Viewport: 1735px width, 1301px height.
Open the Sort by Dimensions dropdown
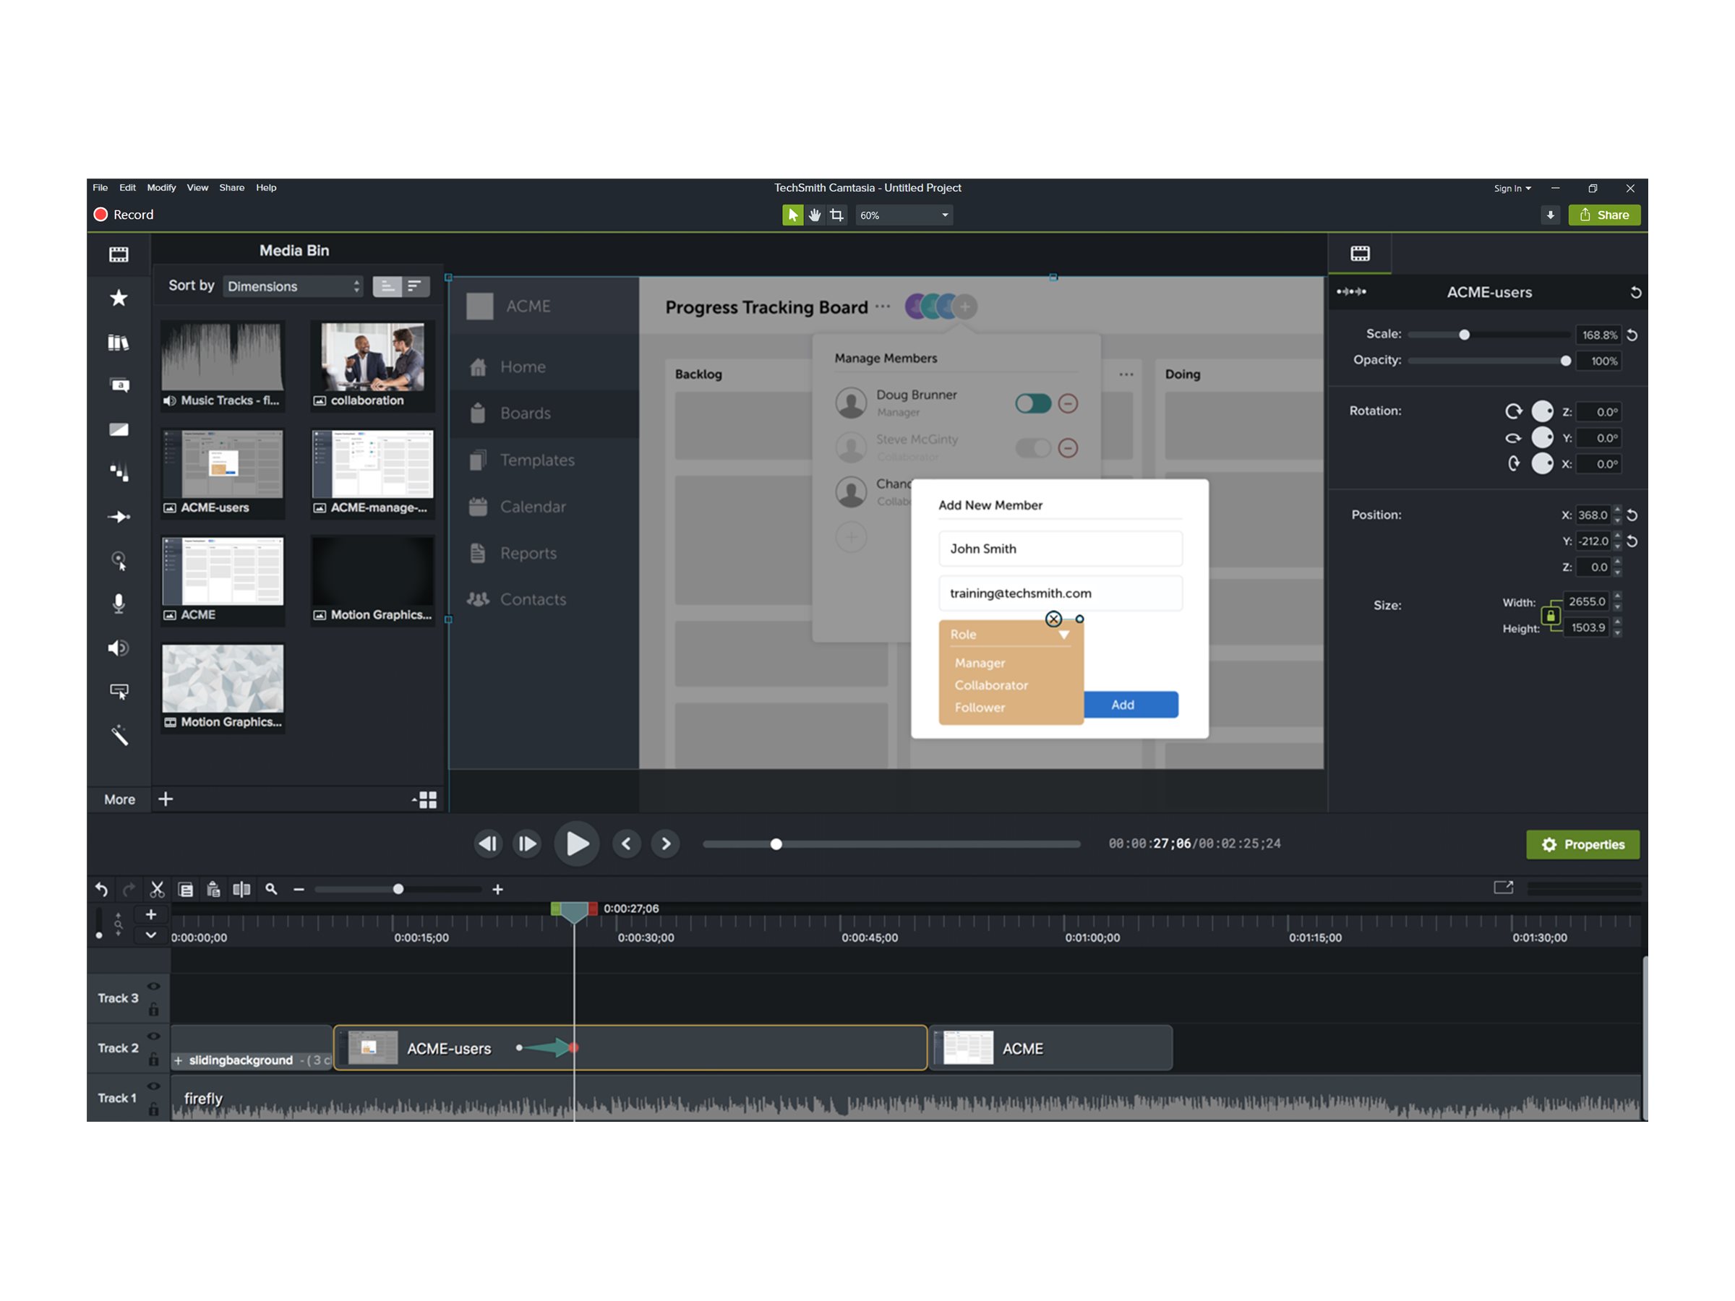[294, 286]
